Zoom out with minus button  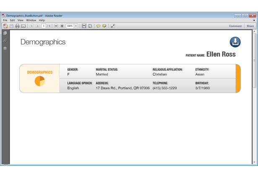click(56, 26)
